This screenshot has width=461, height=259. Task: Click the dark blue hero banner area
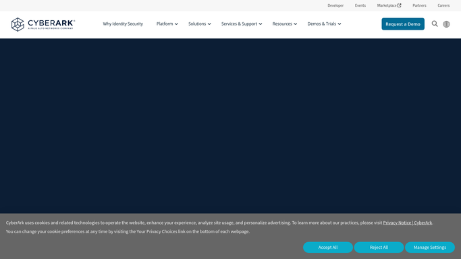pyautogui.click(x=231, y=125)
